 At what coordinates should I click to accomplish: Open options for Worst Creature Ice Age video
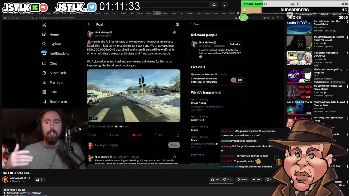tap(347, 37)
